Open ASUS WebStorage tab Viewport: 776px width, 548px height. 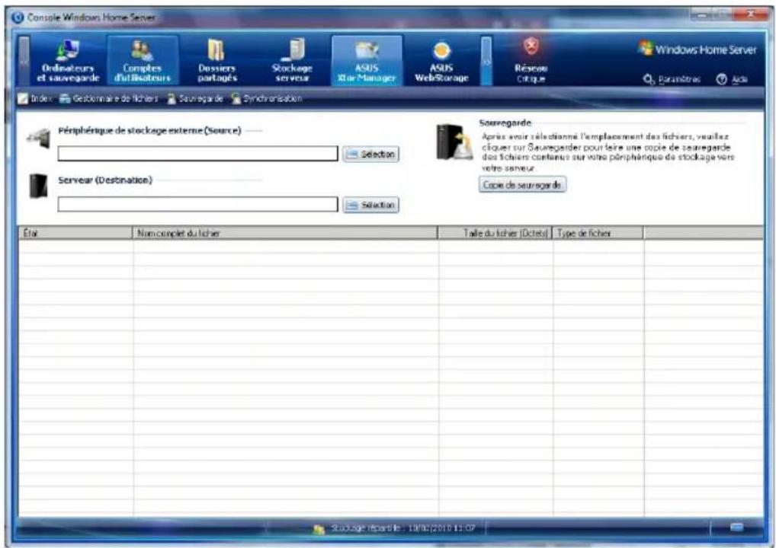point(441,61)
